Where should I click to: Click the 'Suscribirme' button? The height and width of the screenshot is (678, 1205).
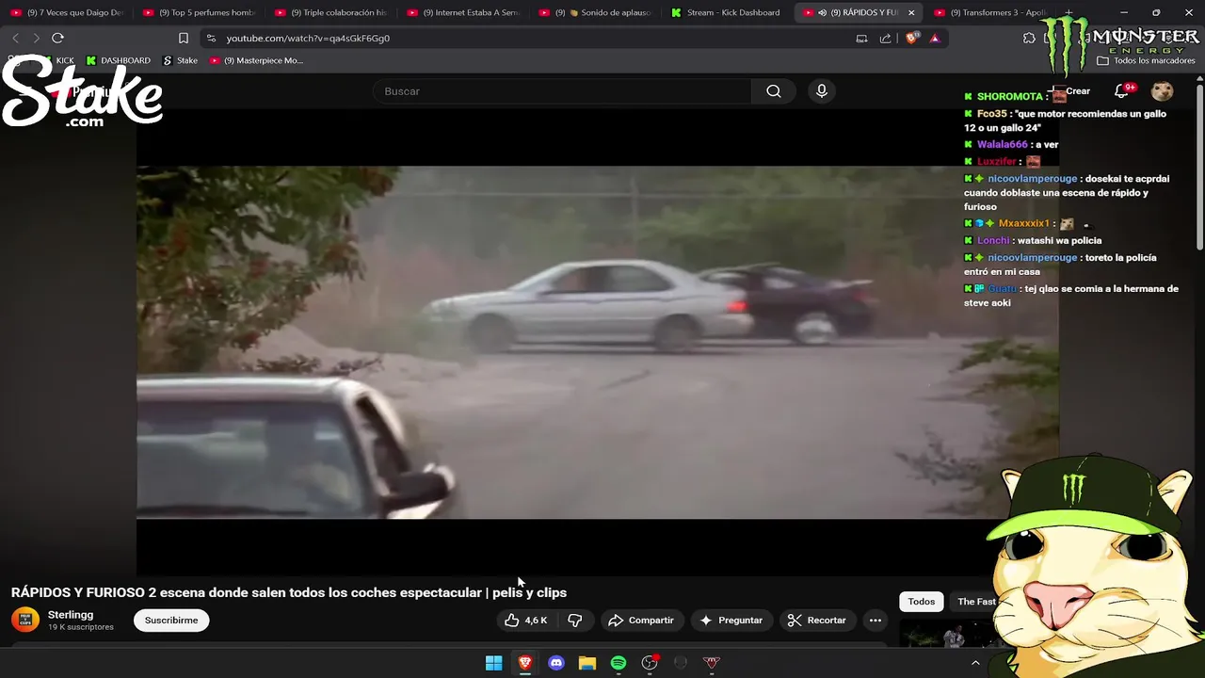(171, 621)
